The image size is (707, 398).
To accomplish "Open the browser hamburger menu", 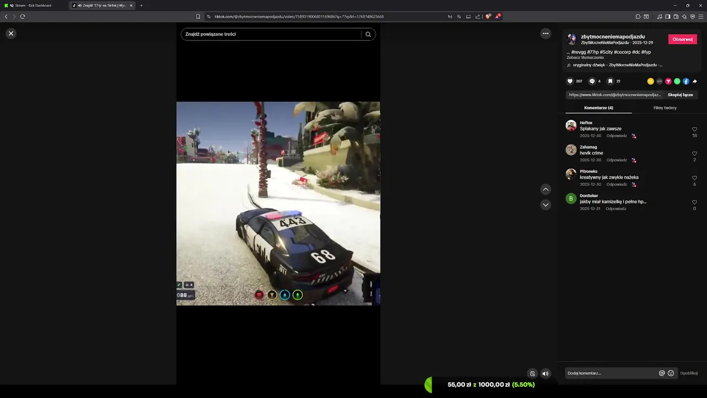I will point(701,17).
